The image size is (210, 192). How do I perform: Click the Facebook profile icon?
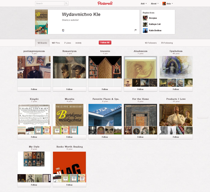[x=63, y=30]
